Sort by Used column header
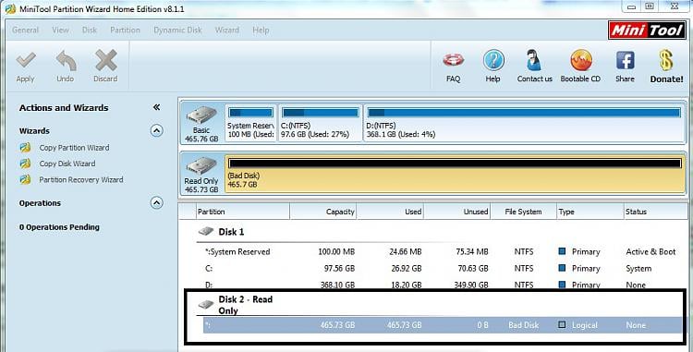 pos(390,212)
